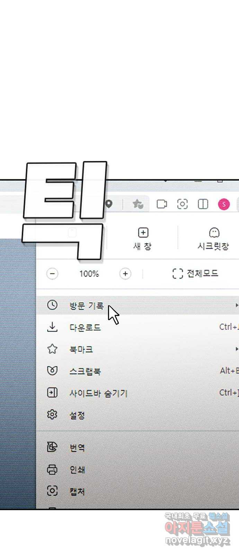Open a 시크릿창 incognito window
Screen dimensions: 239x554
[x=213, y=239]
